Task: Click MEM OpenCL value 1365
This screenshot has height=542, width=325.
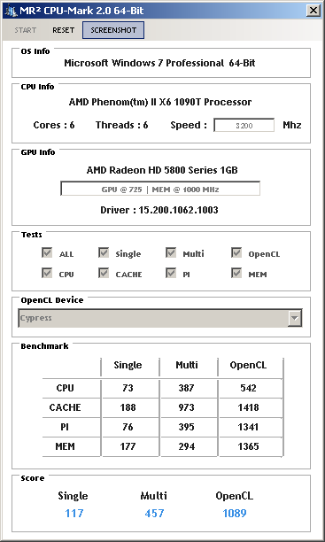Action: pyautogui.click(x=248, y=446)
